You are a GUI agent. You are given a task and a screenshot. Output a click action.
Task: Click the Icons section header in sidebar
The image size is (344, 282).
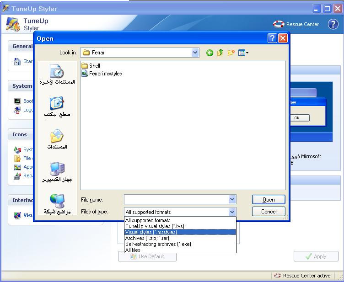pyautogui.click(x=20, y=134)
